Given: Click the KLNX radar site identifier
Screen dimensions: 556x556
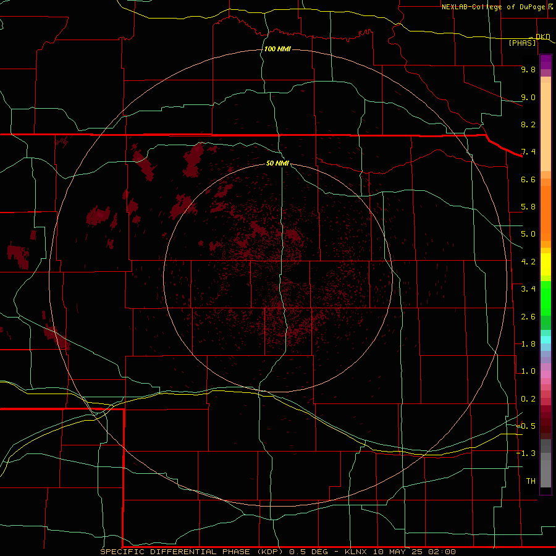Looking at the screenshot, I should [x=356, y=552].
